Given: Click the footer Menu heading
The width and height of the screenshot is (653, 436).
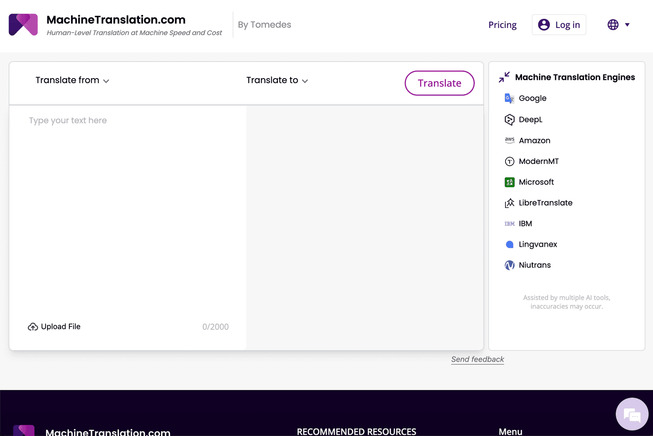Looking at the screenshot, I should pyautogui.click(x=510, y=431).
